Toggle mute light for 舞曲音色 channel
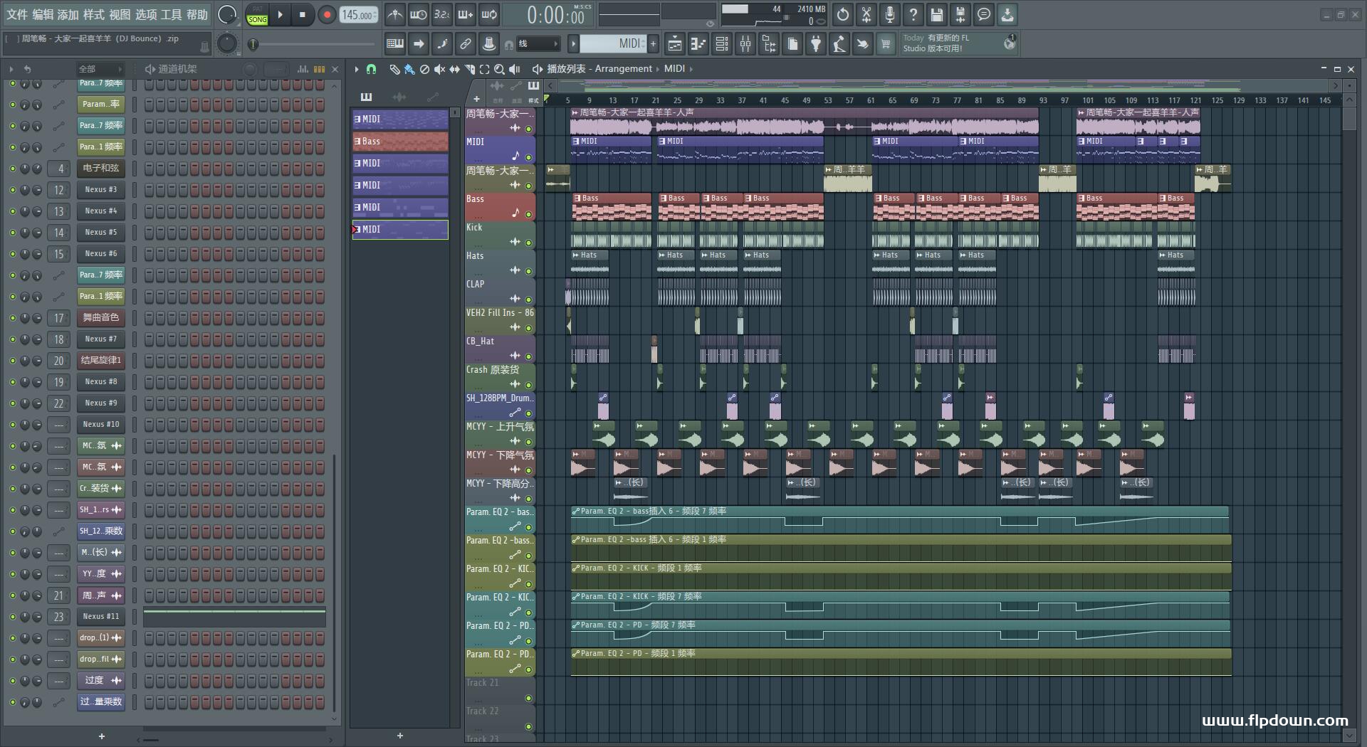Viewport: 1367px width, 747px height. (12, 318)
